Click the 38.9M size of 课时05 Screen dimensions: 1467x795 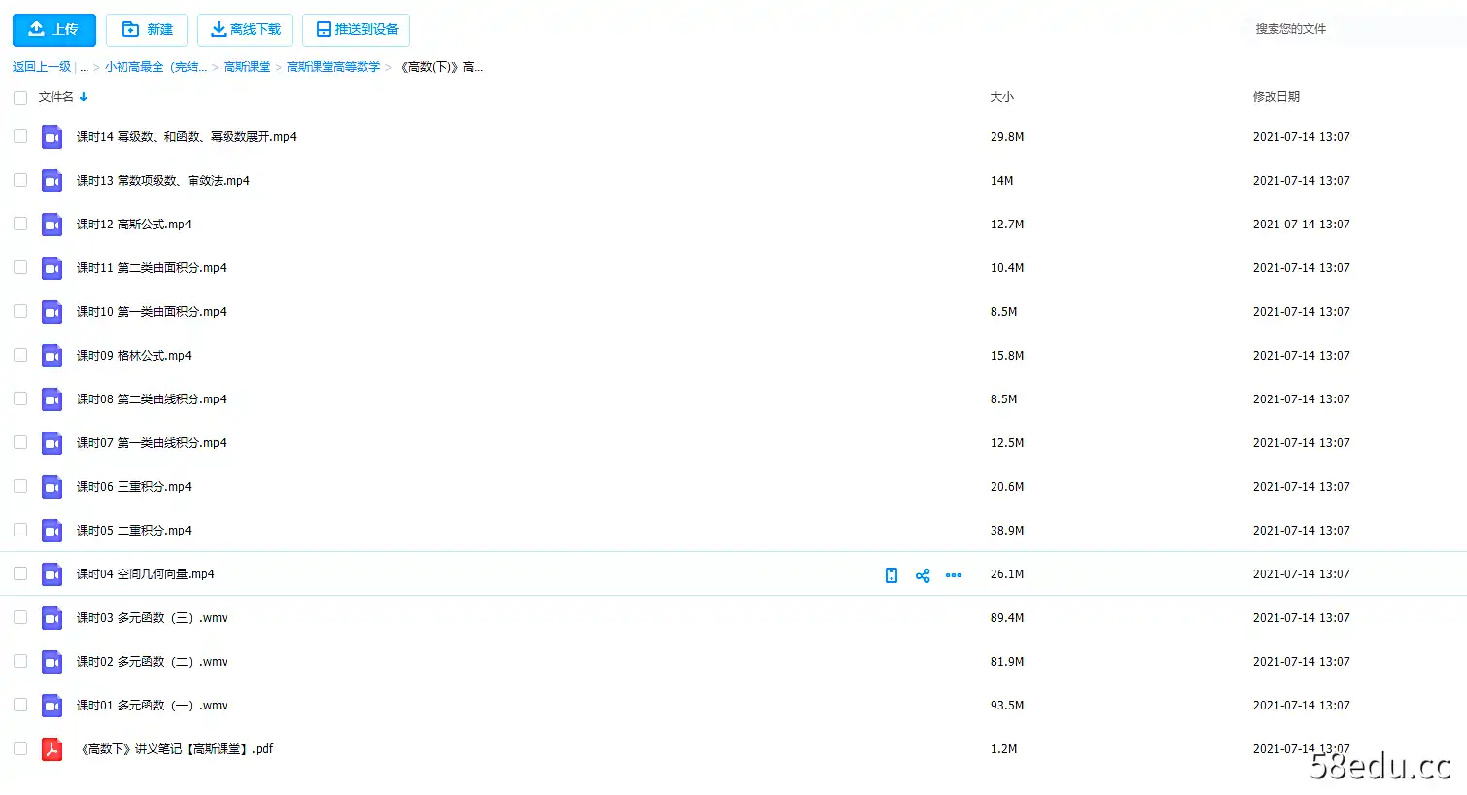click(x=1007, y=531)
